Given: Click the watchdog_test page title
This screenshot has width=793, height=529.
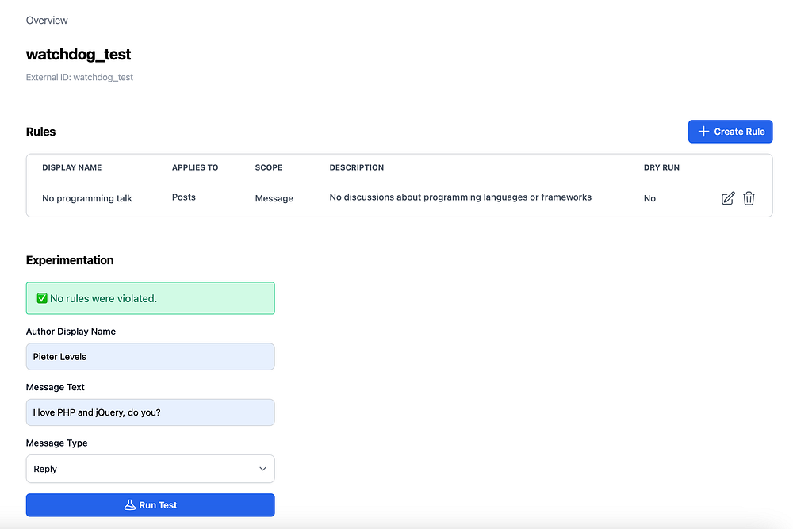Looking at the screenshot, I should coord(79,54).
